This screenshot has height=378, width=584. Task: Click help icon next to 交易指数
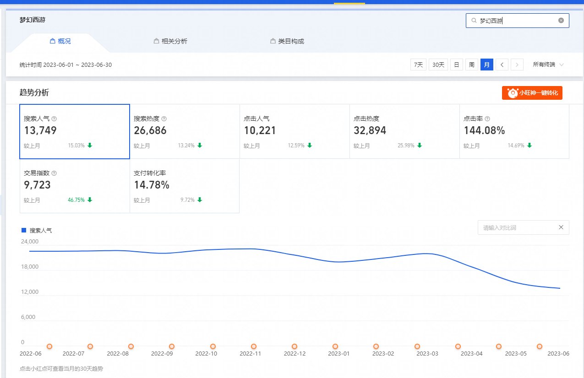(x=55, y=173)
